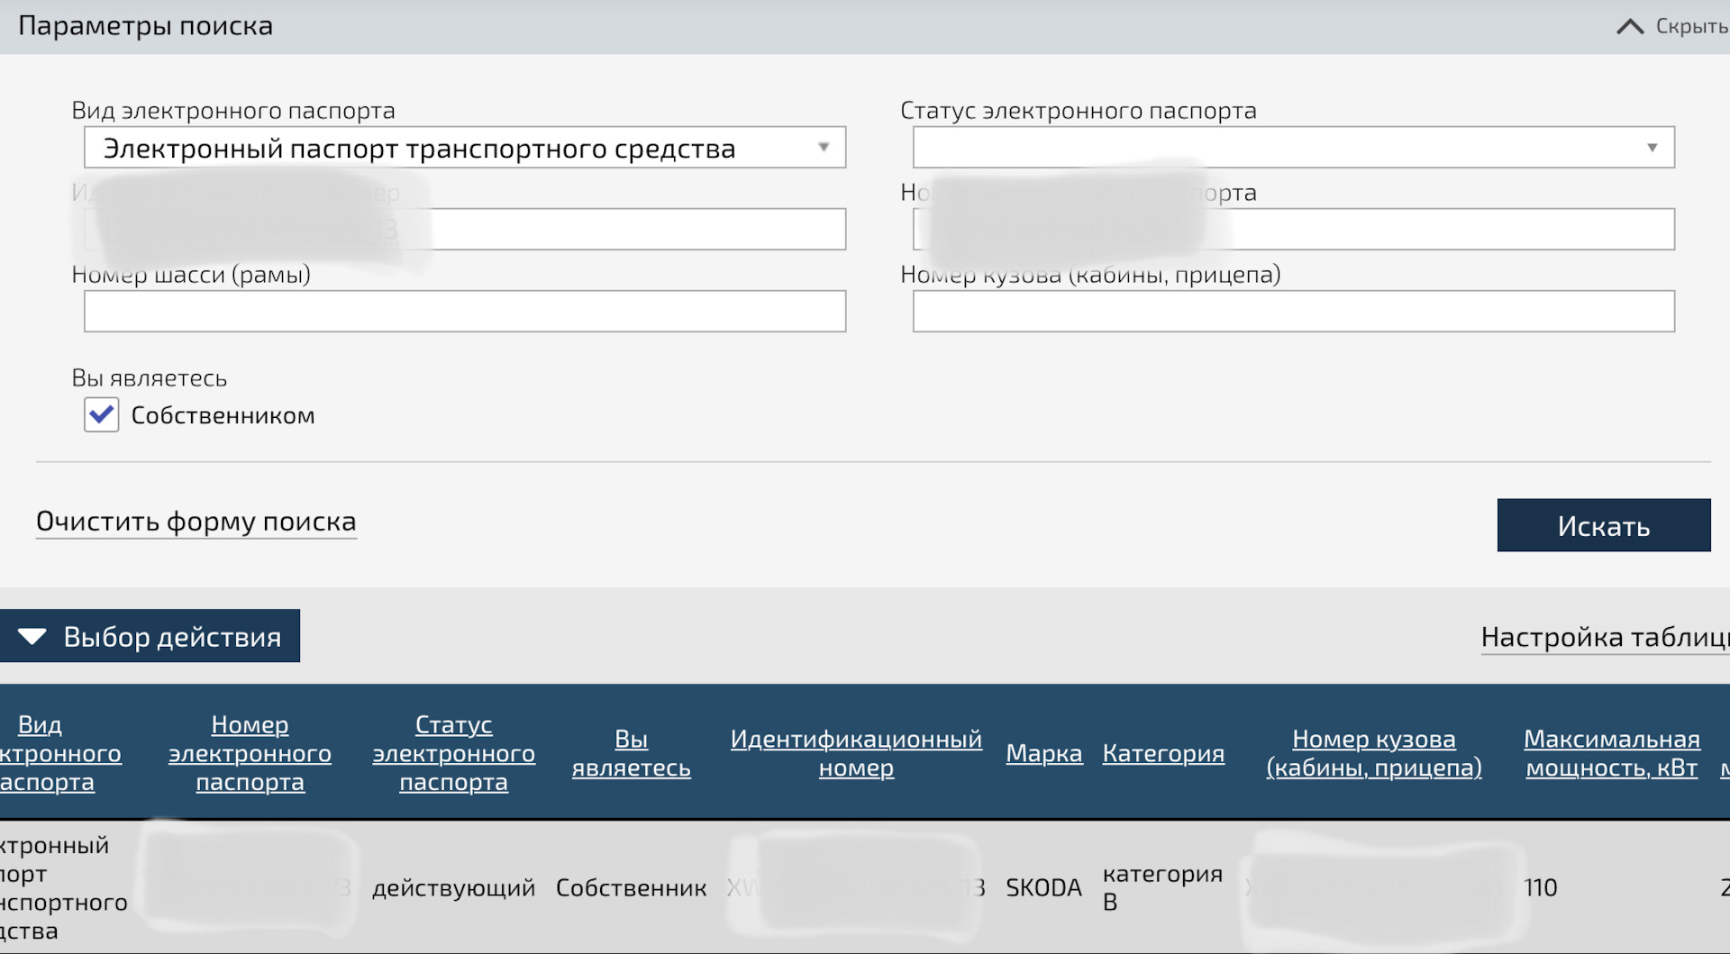Sort table by Категория column

1162,753
